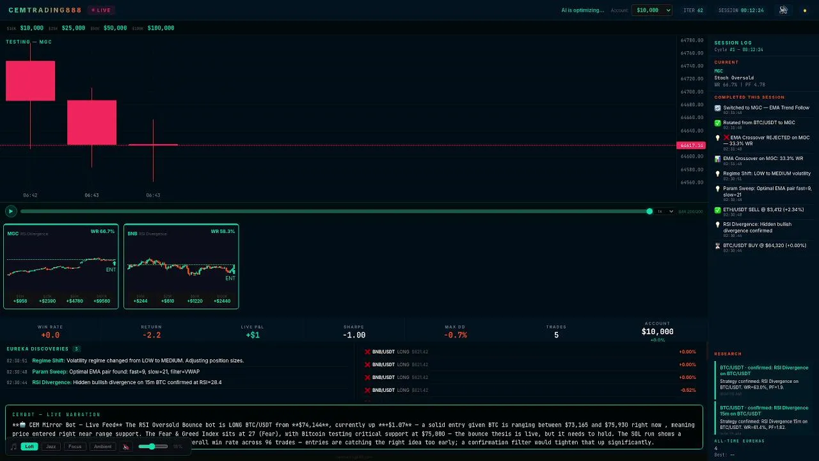This screenshot has height=461, width=819.
Task: Click the bulb icon beside 'Regime Shift: LOW to MEDIUM'
Action: 718,174
